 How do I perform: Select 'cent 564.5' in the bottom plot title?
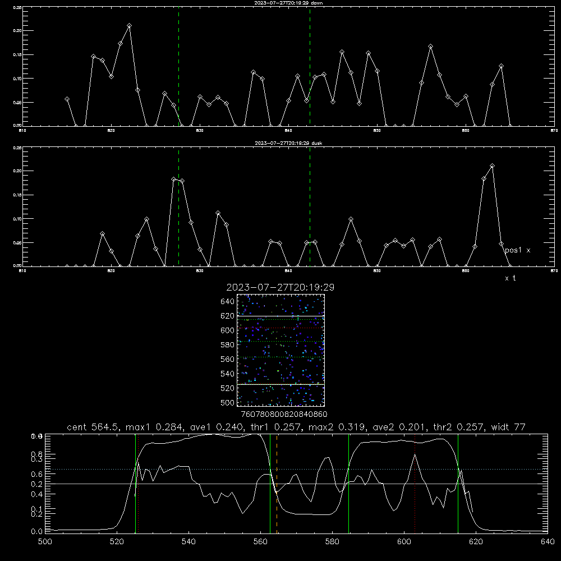tap(94, 427)
